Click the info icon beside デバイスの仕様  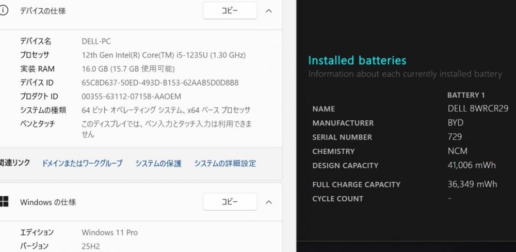4,10
